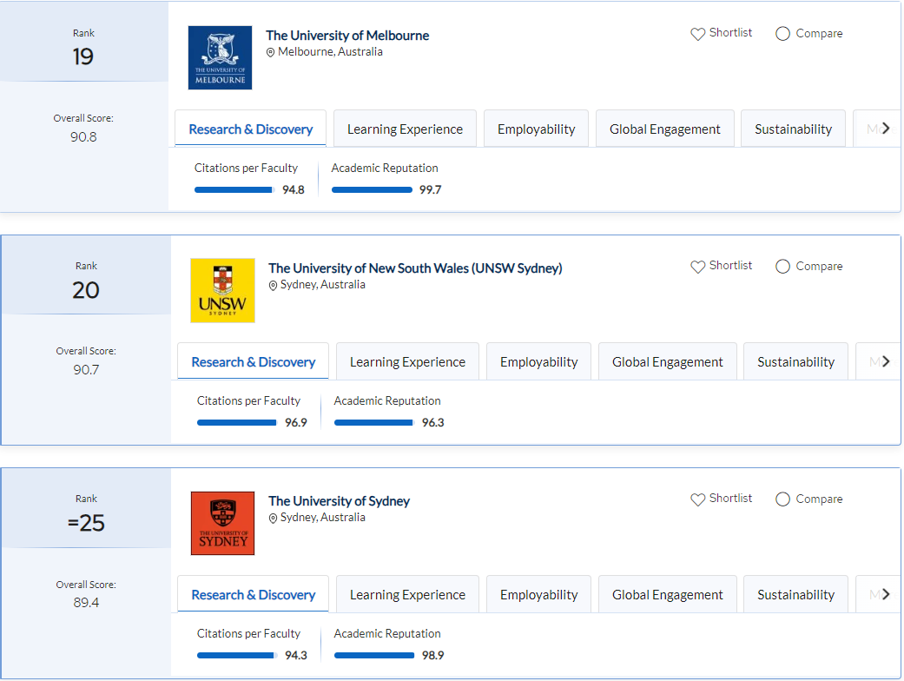Enable Compare for The University of Melbourne
Image resolution: width=904 pixels, height=681 pixels.
782,34
